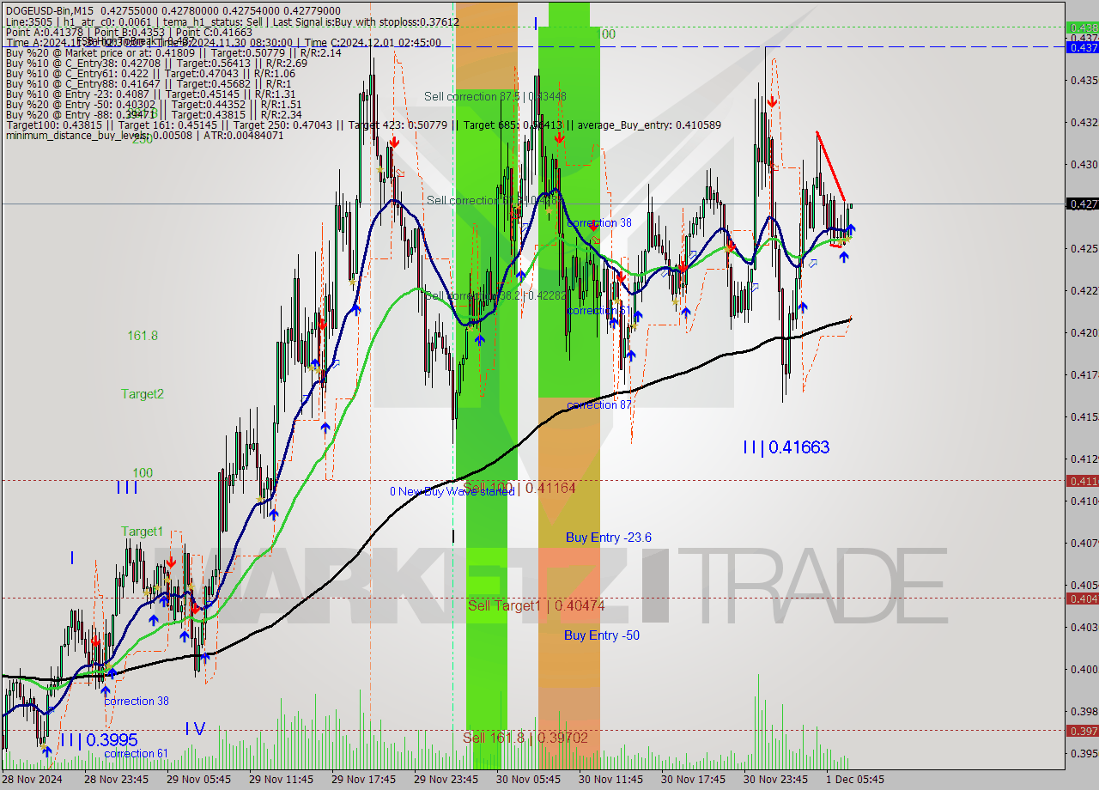Select the 'Buy %20 @ Entry -88: 0.39471' line
The height and width of the screenshot is (790, 1099).
coord(154,114)
